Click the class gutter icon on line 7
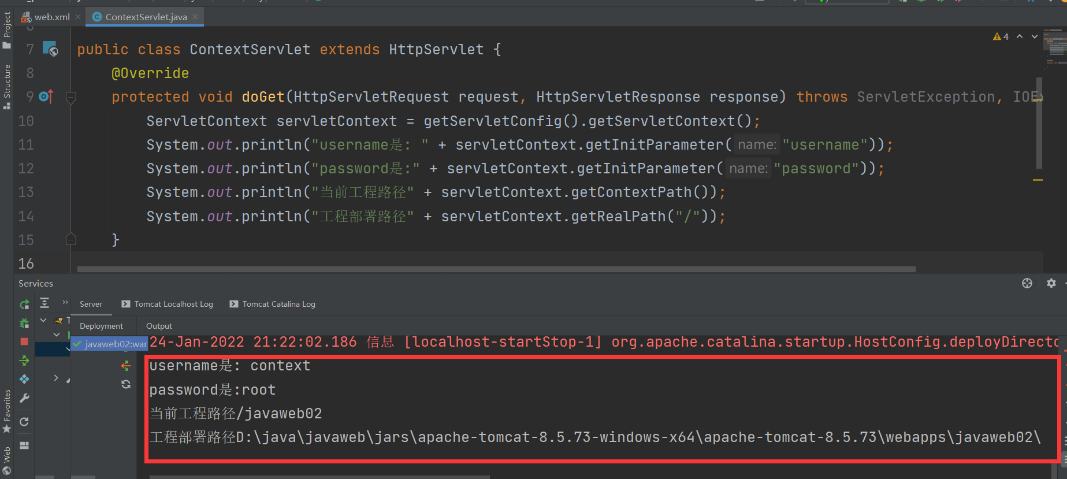Viewport: 1067px width, 479px height. (50, 49)
